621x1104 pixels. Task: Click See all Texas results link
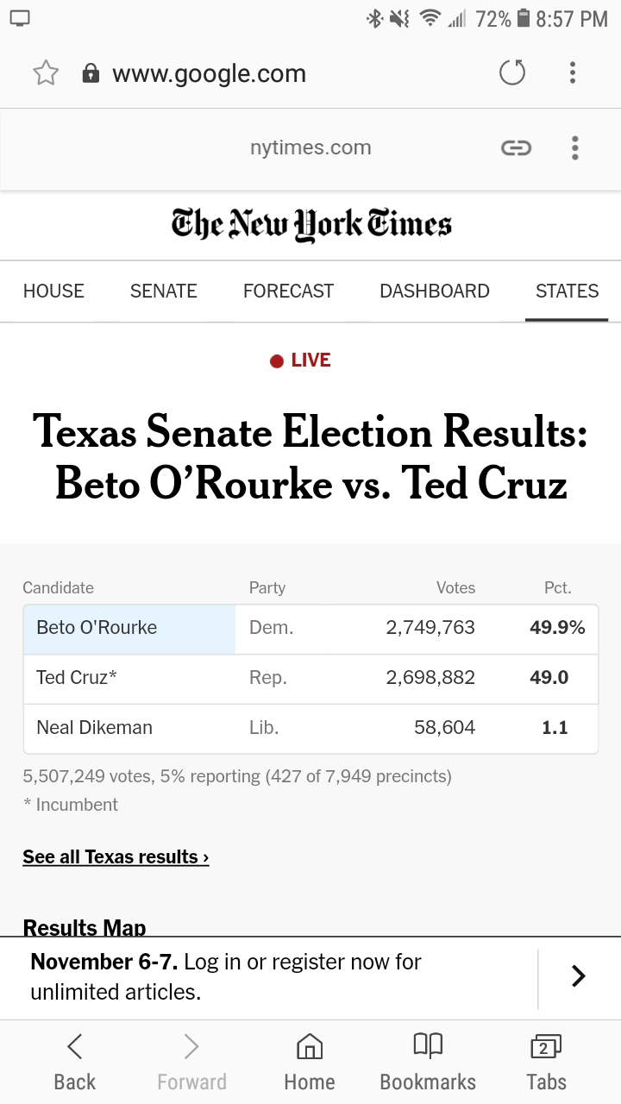[x=116, y=857]
